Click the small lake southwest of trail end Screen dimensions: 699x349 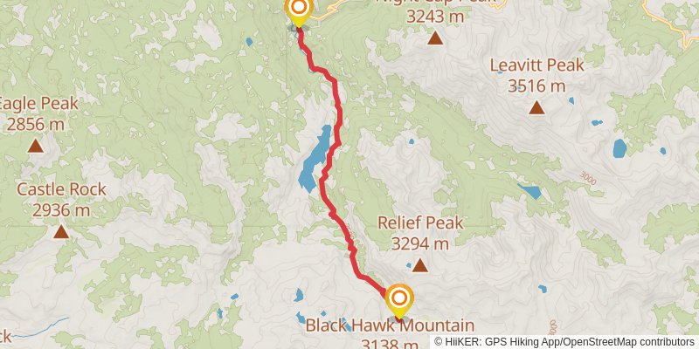pos(299,295)
